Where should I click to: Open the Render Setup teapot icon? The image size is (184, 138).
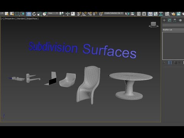(x=173, y=14)
